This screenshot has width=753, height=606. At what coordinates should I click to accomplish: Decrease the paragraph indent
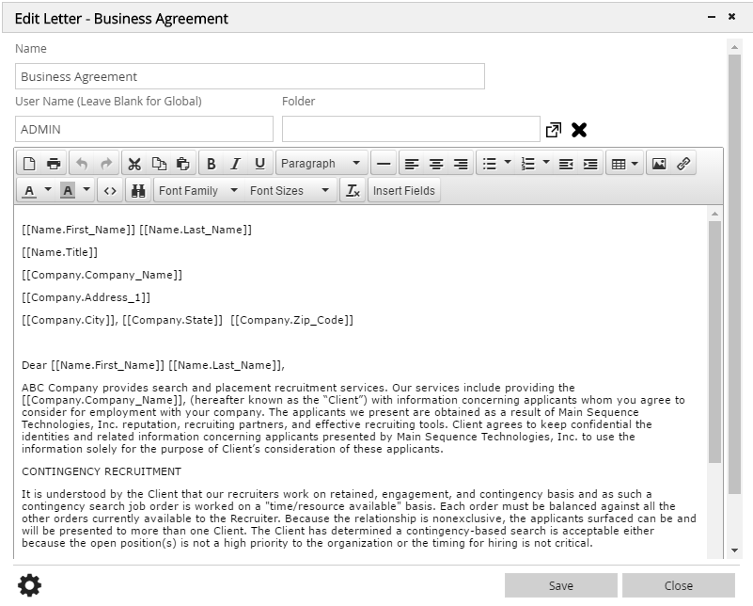566,164
